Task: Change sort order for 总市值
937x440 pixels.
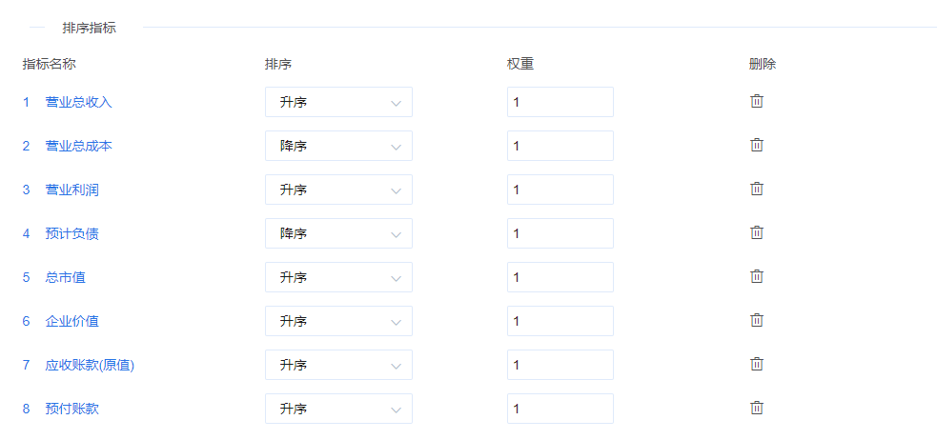Action: pos(338,277)
